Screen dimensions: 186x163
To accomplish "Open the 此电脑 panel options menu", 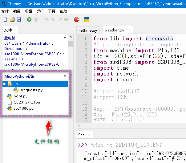I will (x=65, y=37).
